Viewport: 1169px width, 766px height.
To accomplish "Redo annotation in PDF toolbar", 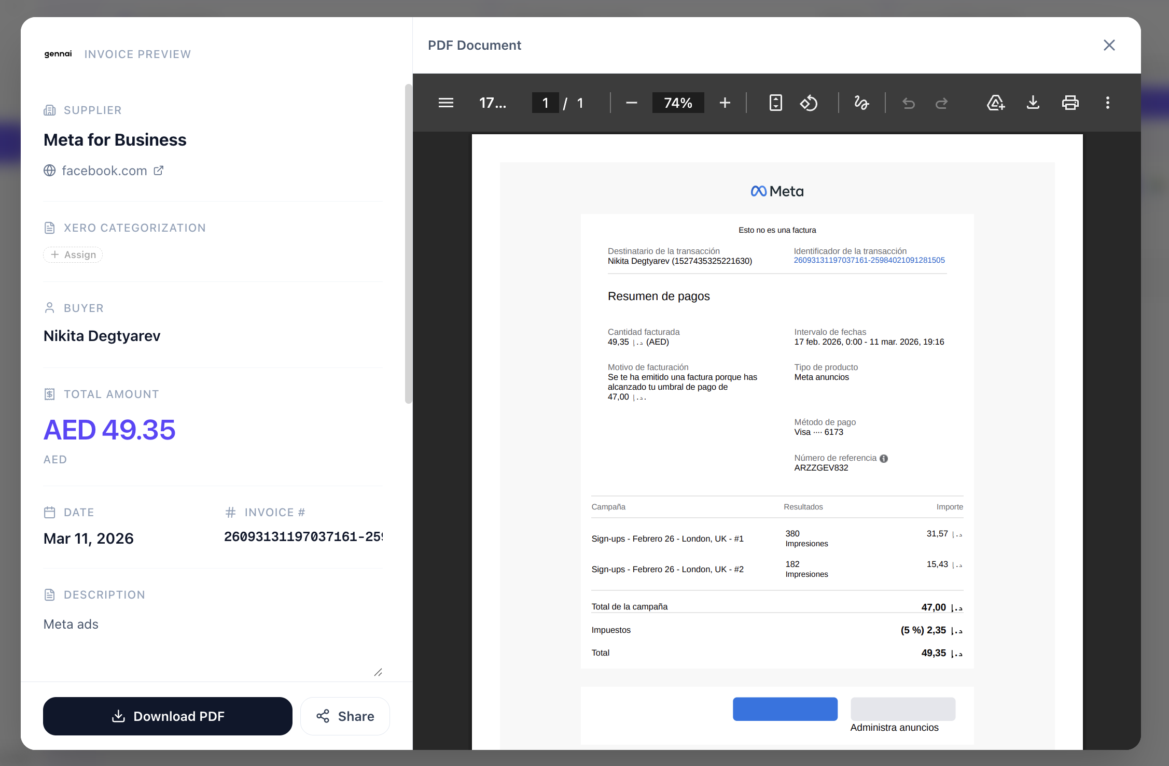I will pyautogui.click(x=941, y=103).
